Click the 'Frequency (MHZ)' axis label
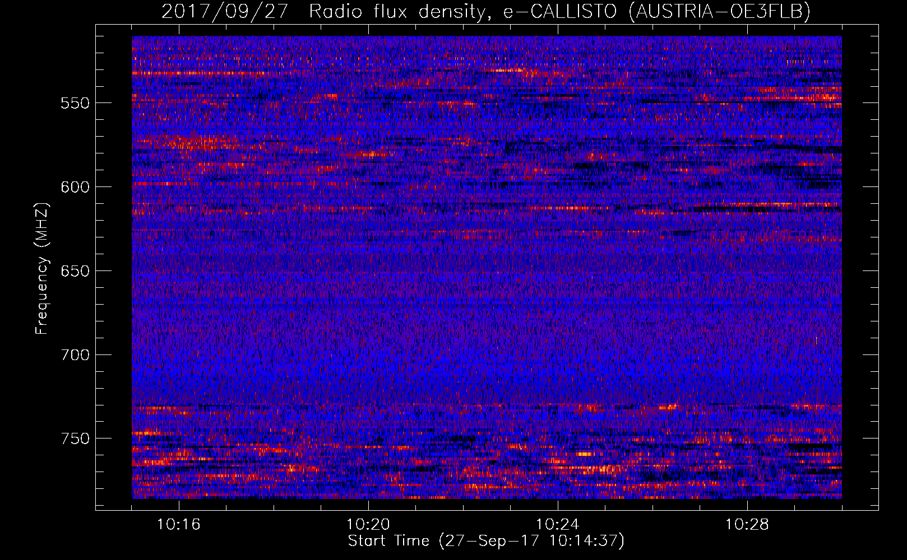This screenshot has height=560, width=907. click(x=42, y=269)
